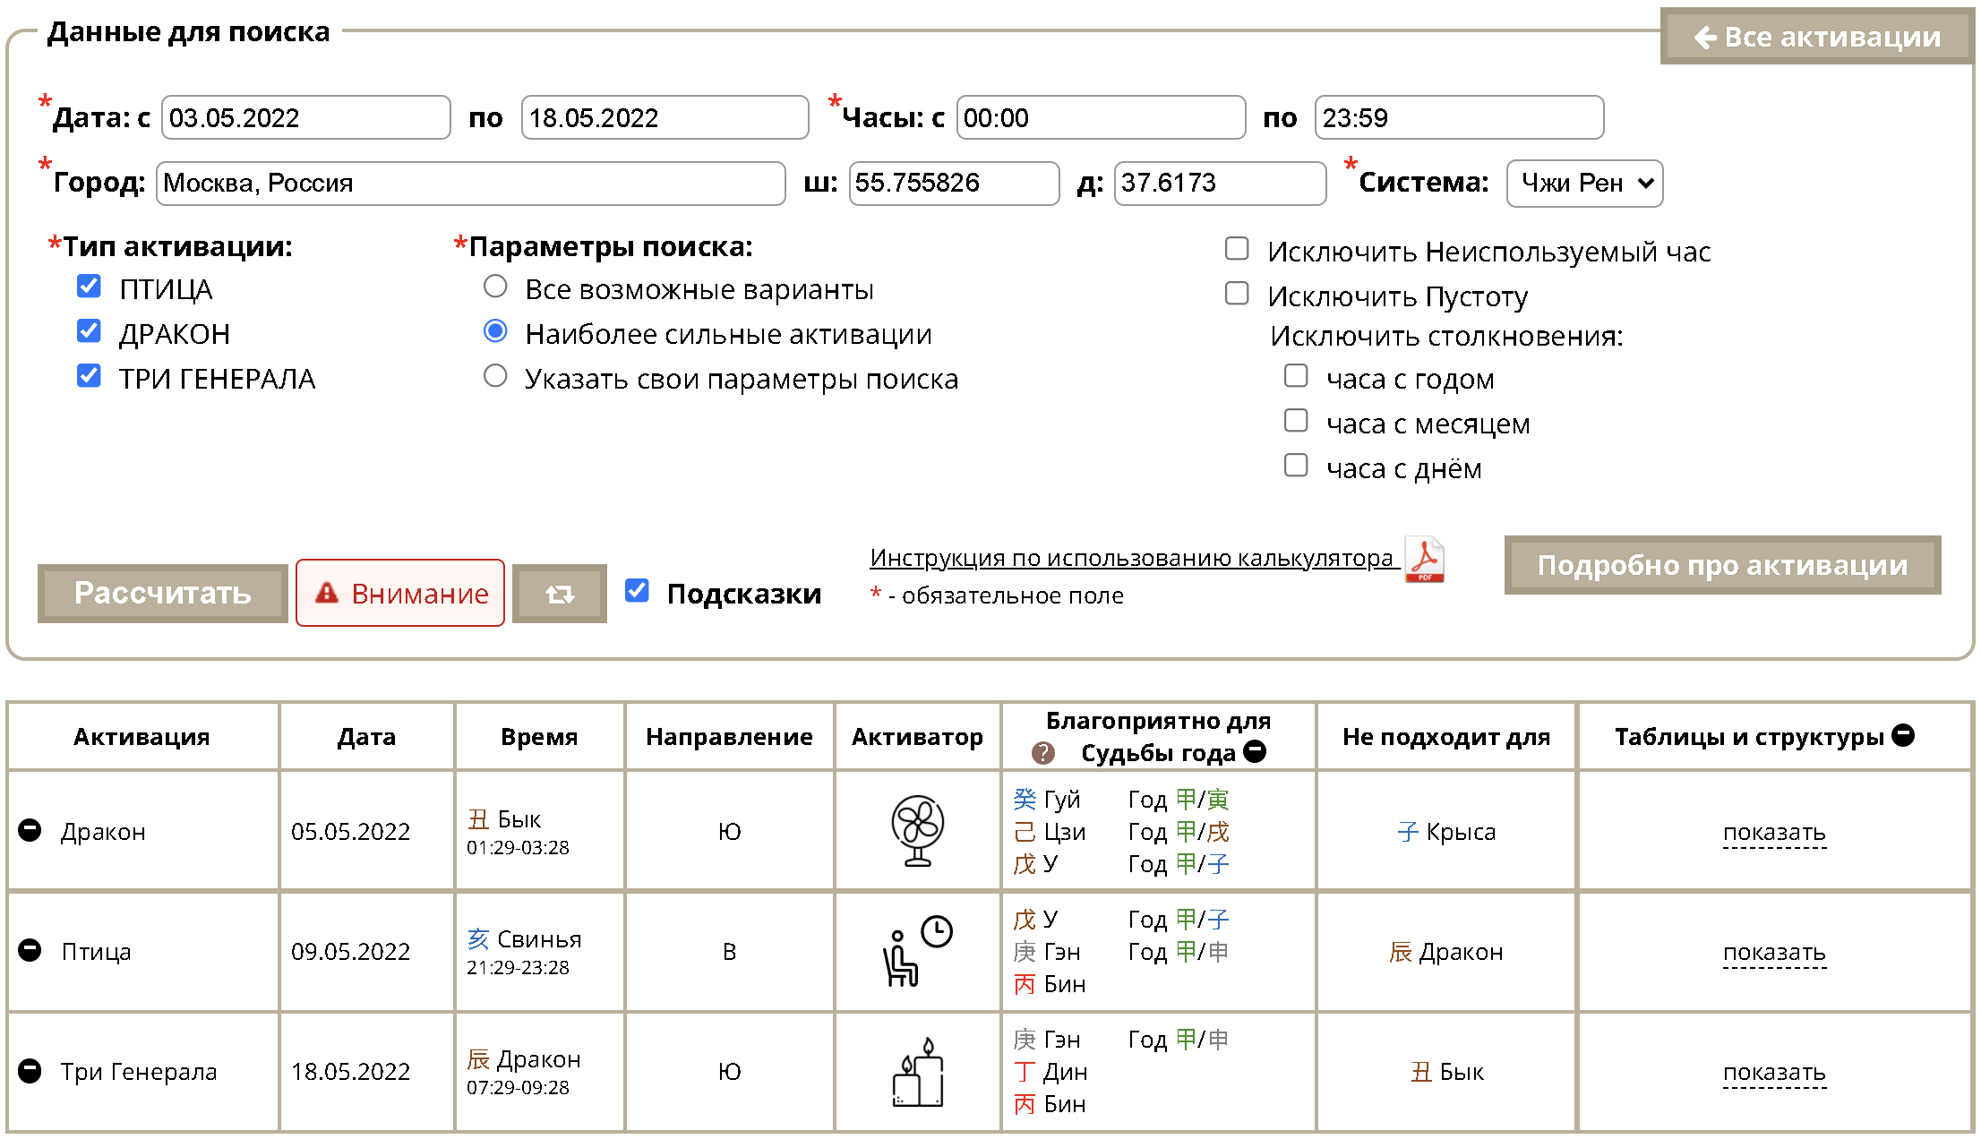
Task: Toggle the Подсказки checkbox
Action: click(x=637, y=591)
